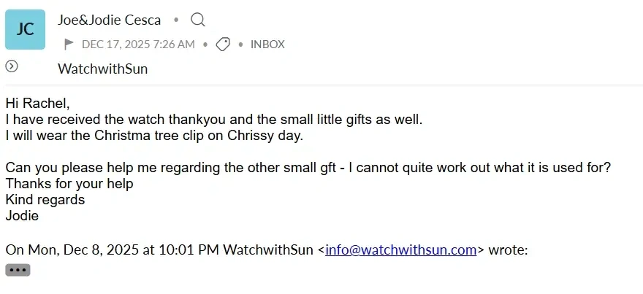Click the "Thanks for your help" line
The width and height of the screenshot is (643, 294).
click(69, 184)
